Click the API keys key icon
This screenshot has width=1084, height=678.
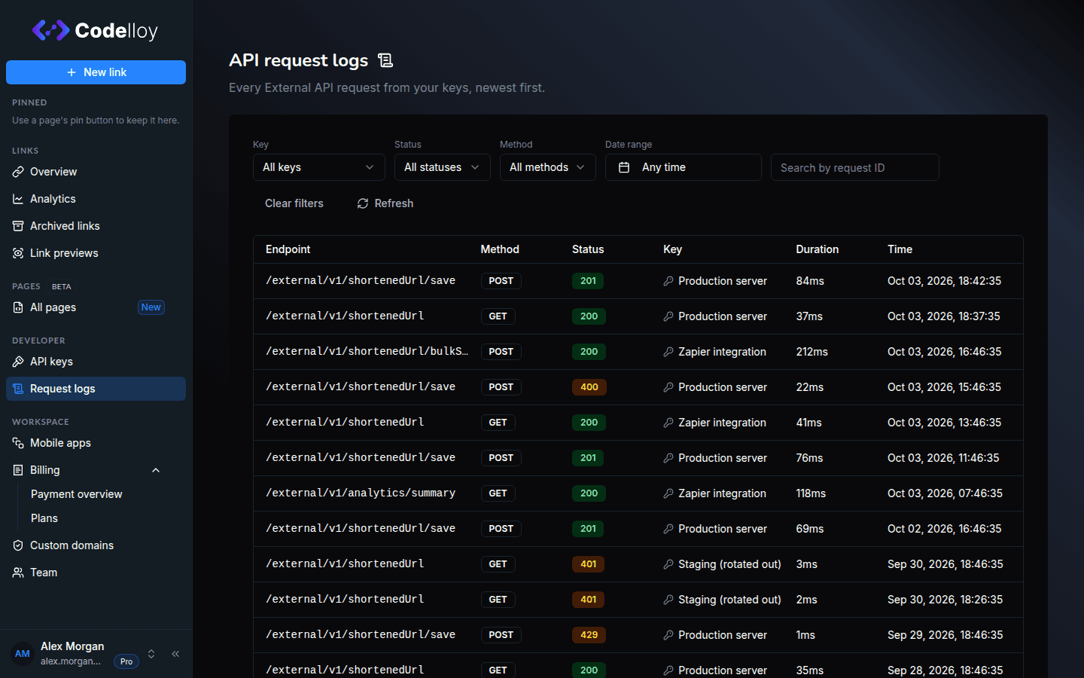[x=18, y=362]
